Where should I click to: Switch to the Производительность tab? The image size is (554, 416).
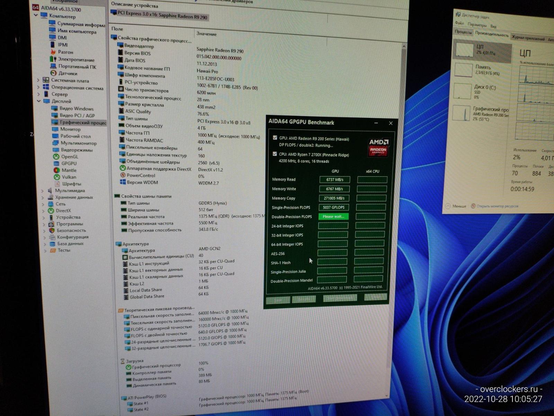492,34
